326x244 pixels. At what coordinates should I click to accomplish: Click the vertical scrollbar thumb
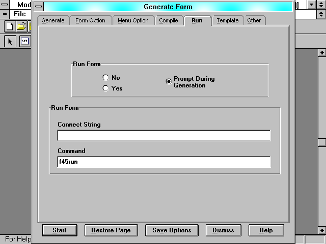click(321, 143)
